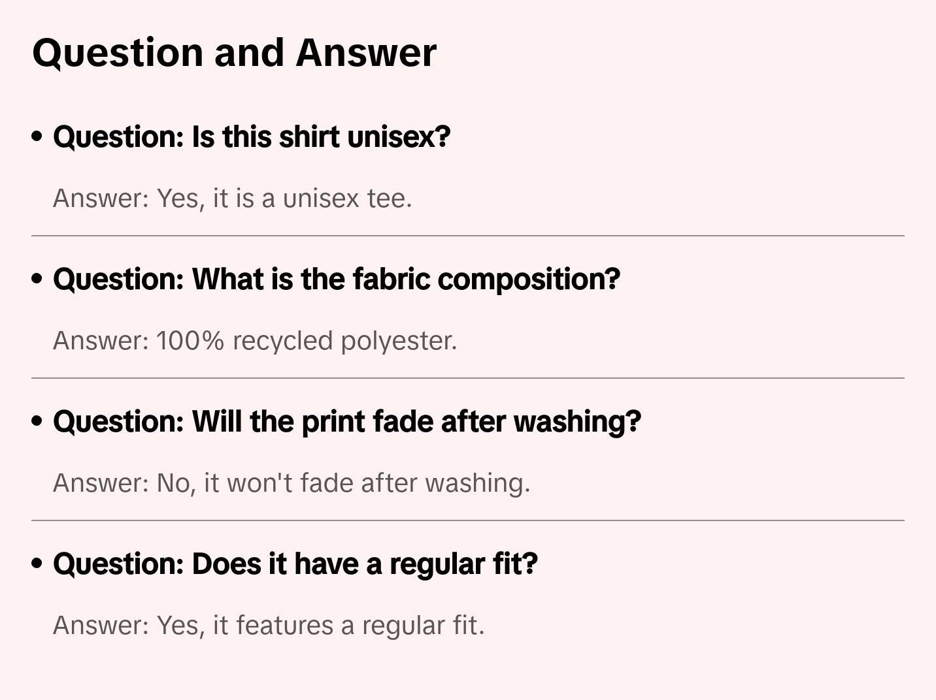The image size is (936, 700).
Task: Click the divider line below the unisex answer
Action: click(x=468, y=236)
